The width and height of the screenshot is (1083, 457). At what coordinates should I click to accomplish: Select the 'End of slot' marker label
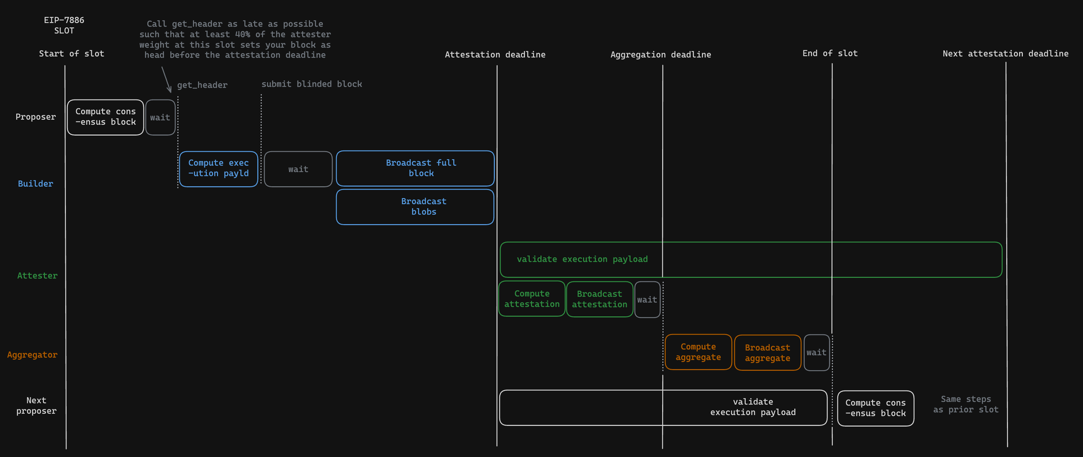(x=830, y=53)
